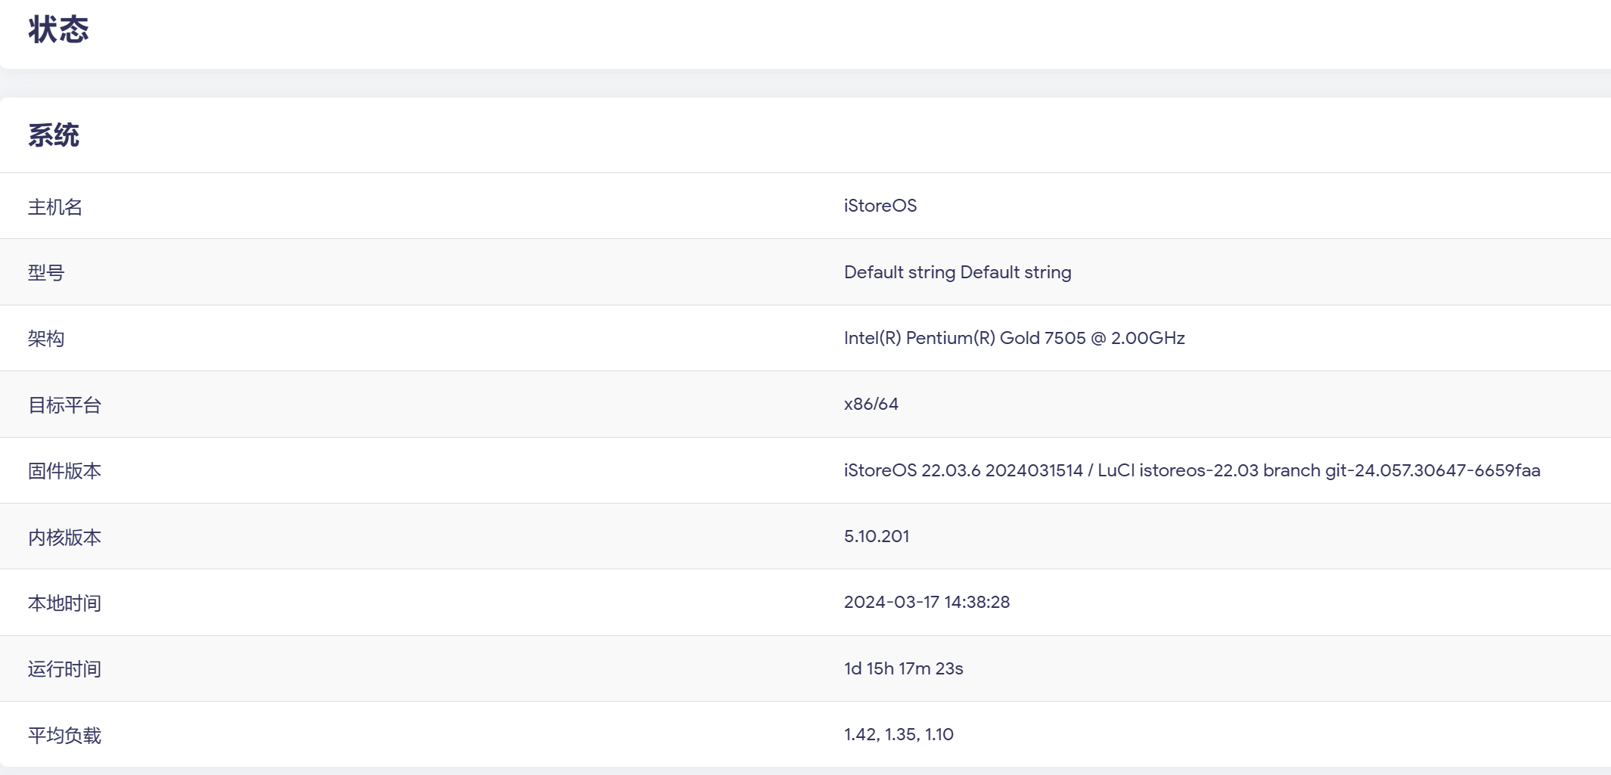The image size is (1611, 775).
Task: Click the Intel Pentium Gold 7505 text
Action: tap(1014, 338)
